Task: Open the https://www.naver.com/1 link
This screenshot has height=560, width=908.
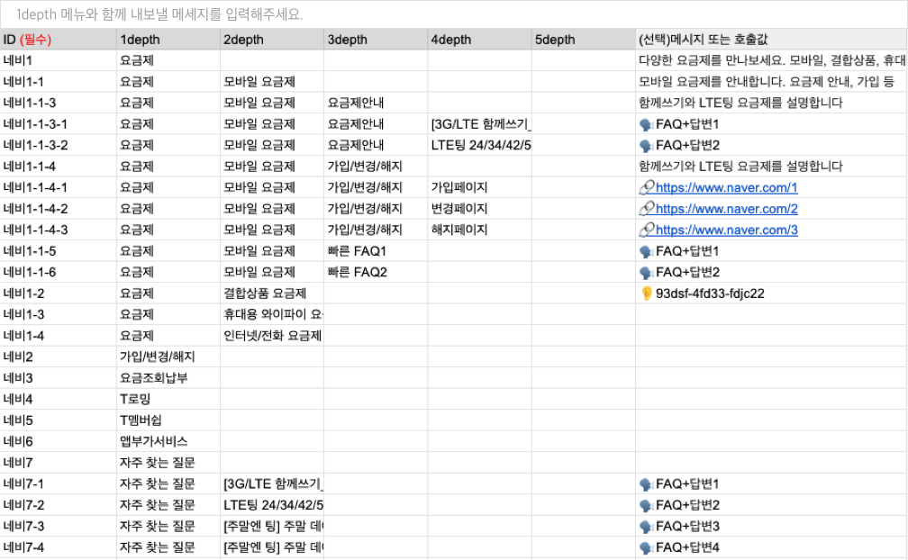Action: click(x=726, y=187)
